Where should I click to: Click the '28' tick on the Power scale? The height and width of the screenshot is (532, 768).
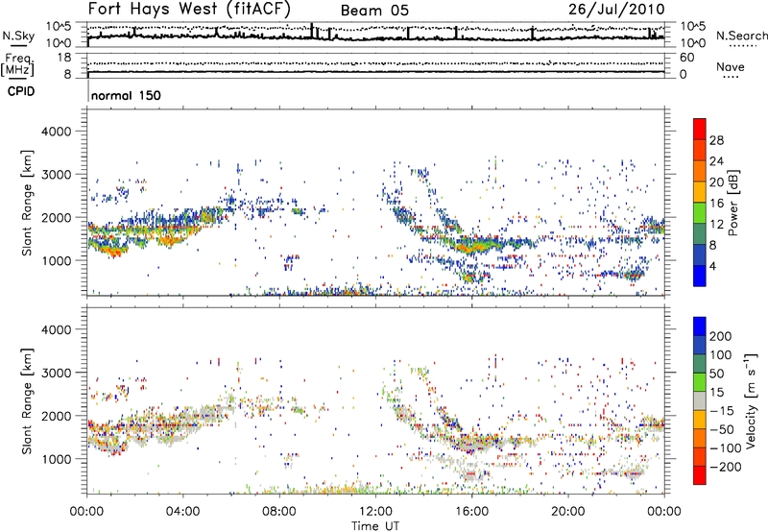[x=716, y=140]
